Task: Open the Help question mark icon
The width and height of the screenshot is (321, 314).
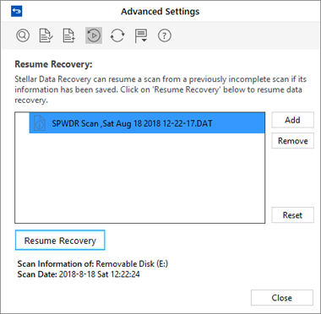Action: pos(165,35)
